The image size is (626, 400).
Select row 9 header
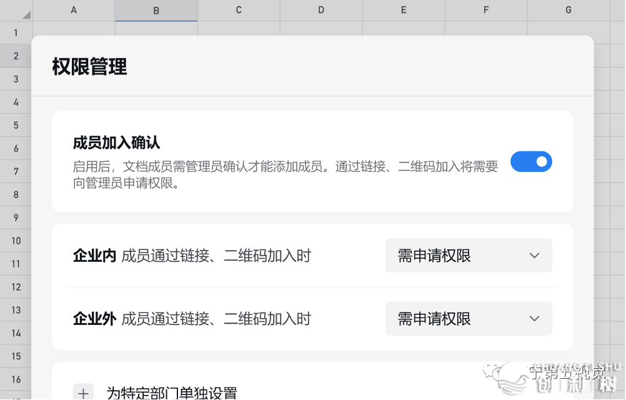pos(16,217)
